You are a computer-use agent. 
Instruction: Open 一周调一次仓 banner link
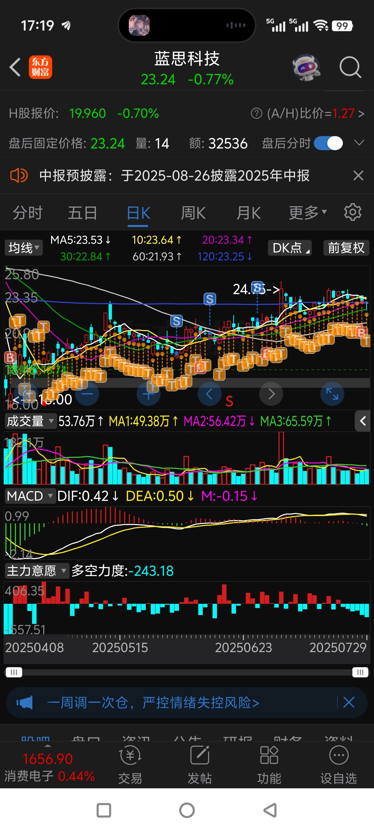coord(153,702)
